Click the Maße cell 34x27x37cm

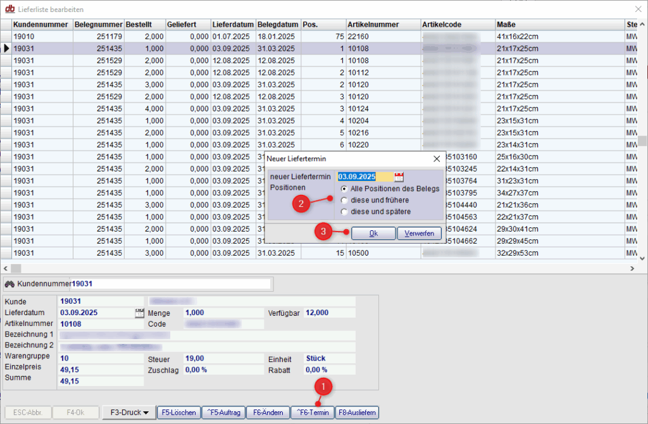560,193
